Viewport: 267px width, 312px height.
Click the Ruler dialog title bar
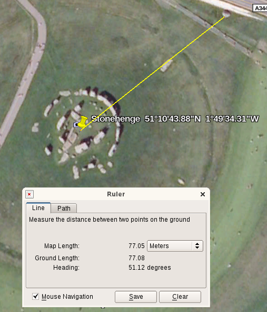click(116, 194)
